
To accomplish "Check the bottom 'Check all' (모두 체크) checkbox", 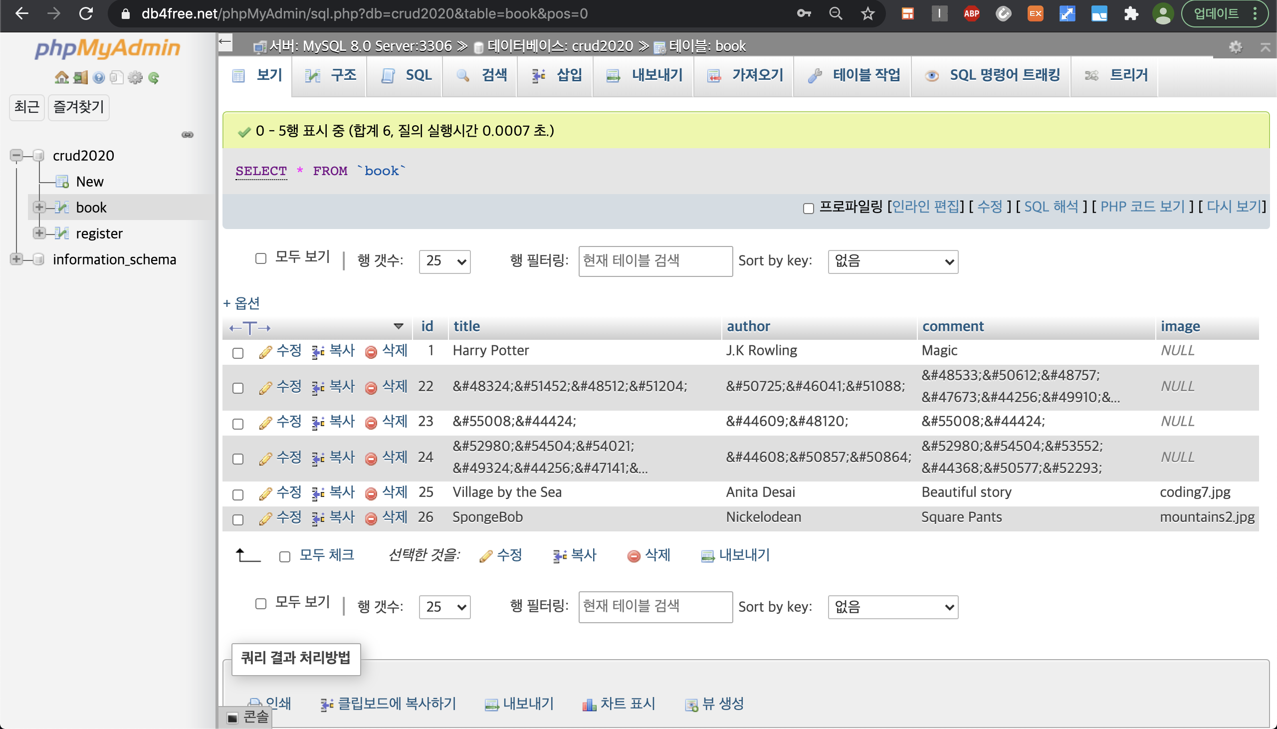I will point(285,557).
